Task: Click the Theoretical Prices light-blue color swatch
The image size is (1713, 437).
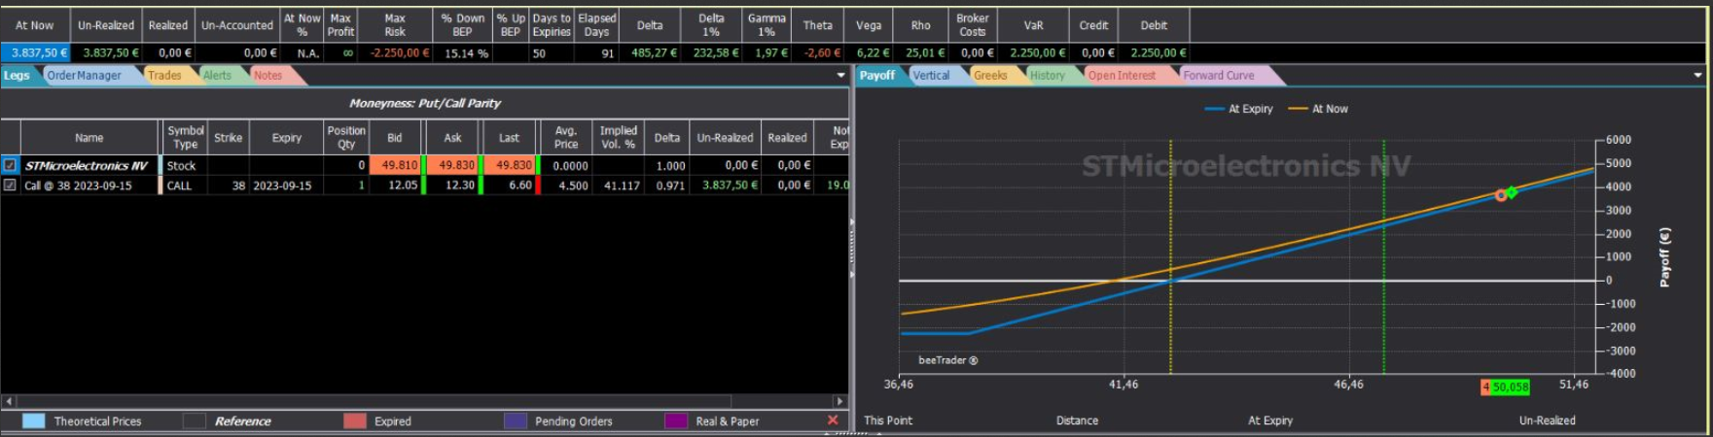Action: pos(33,420)
